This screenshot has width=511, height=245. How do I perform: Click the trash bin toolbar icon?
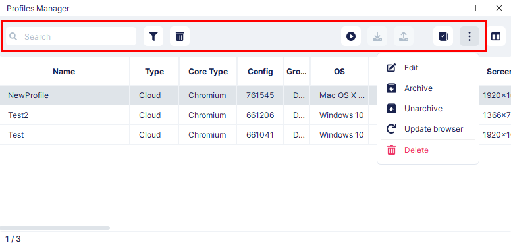180,36
